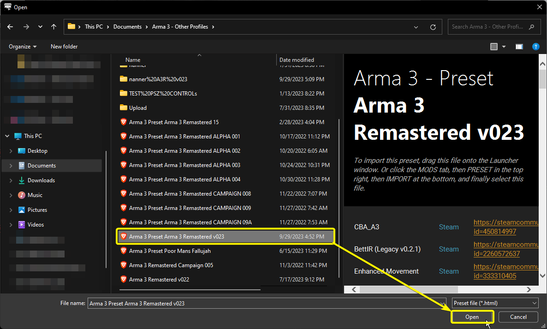Select Arma 3 Preset Poor Mans Fallujah

(x=170, y=251)
